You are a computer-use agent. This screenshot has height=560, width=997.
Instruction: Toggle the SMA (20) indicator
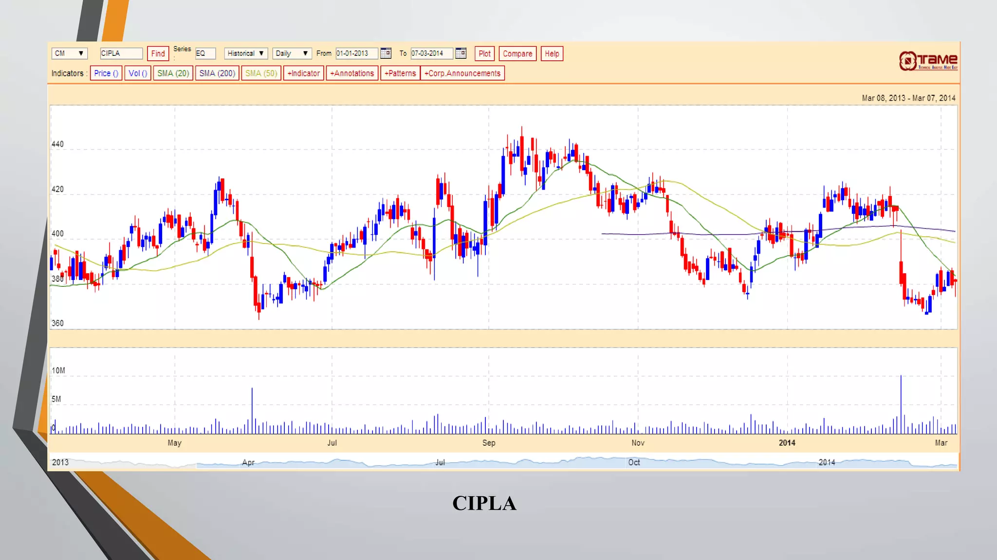pos(173,73)
